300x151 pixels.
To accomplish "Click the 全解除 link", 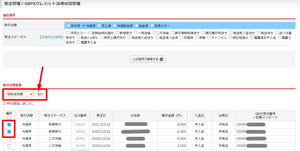I will pos(57,37).
